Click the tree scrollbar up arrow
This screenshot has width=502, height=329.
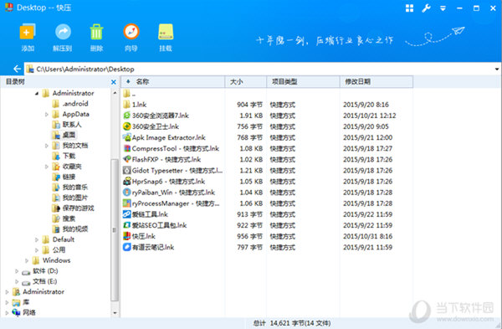(x=115, y=93)
